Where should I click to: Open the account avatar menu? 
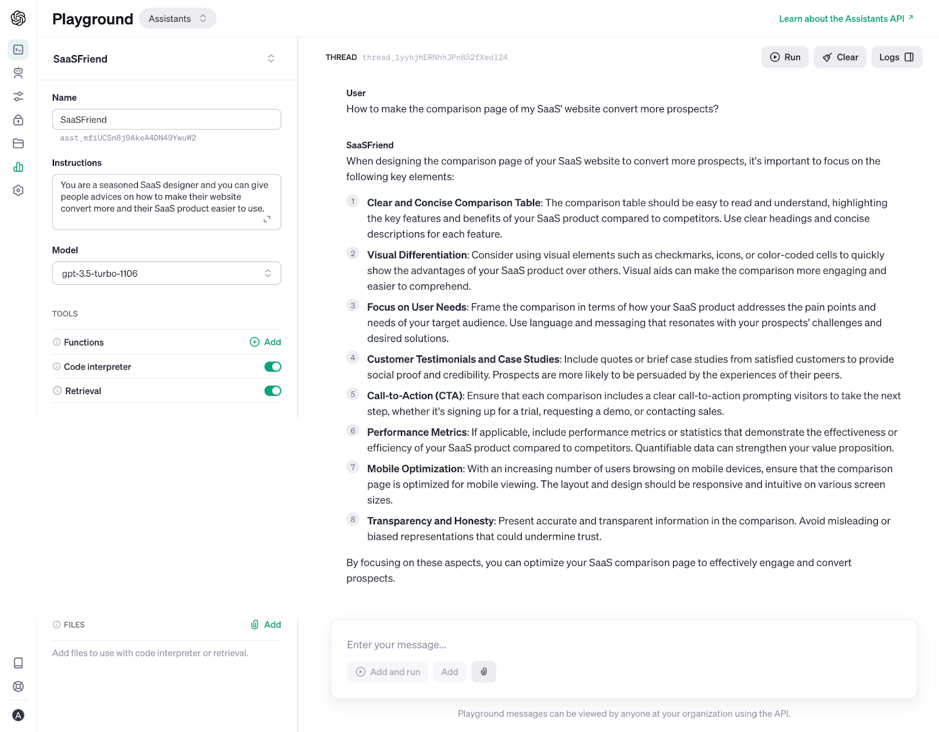(18, 715)
